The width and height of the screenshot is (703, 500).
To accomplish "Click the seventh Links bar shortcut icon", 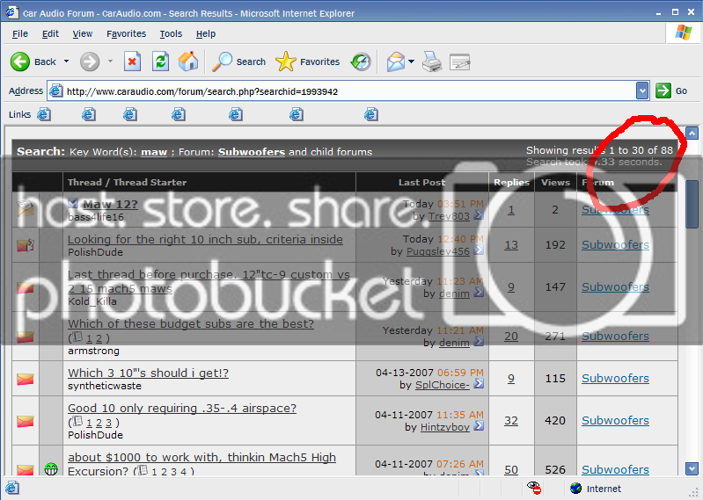I will pos(371,114).
